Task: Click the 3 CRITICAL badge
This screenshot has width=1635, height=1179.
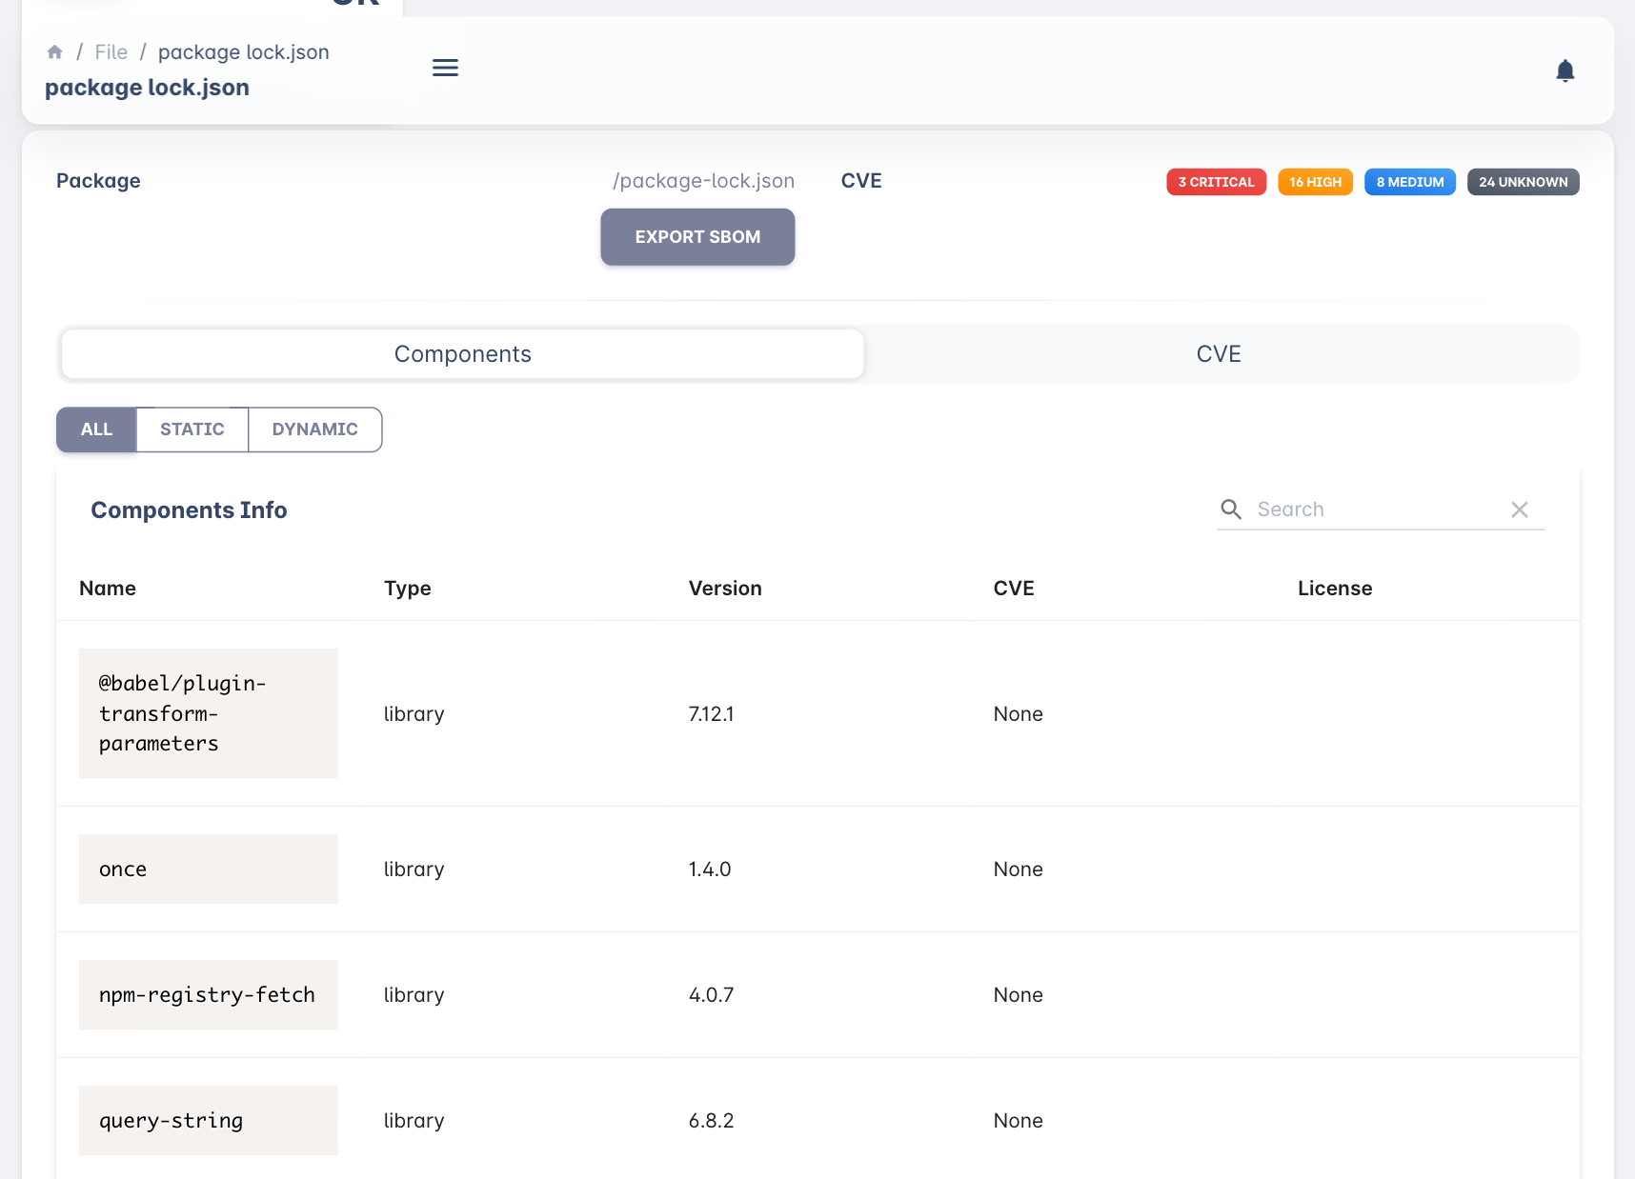Action: (1217, 182)
